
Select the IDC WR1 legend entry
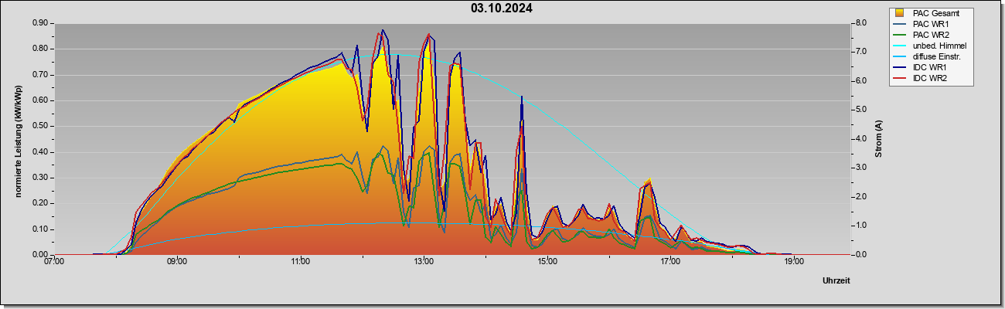click(926, 67)
